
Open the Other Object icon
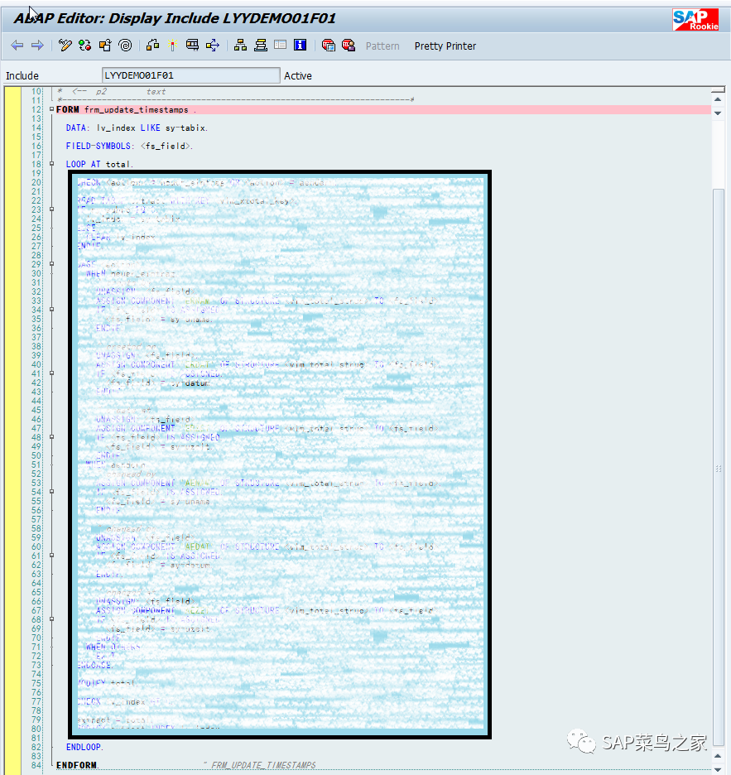105,46
